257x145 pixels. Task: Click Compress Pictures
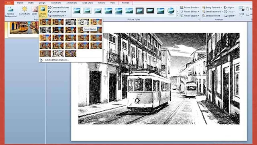[59, 7]
